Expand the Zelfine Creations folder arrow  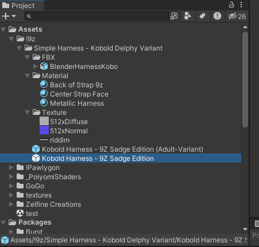[x=11, y=204]
